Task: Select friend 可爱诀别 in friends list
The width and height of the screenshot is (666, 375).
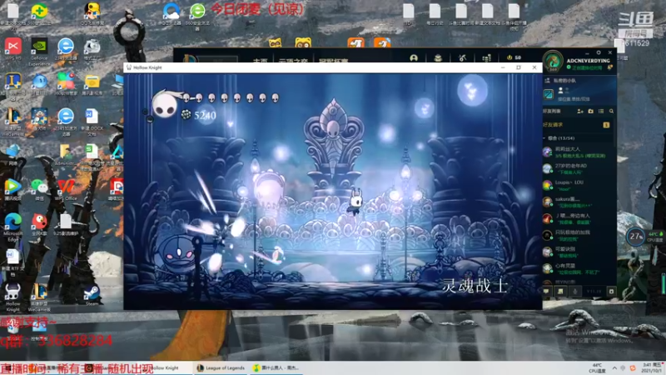Action: pos(578,252)
